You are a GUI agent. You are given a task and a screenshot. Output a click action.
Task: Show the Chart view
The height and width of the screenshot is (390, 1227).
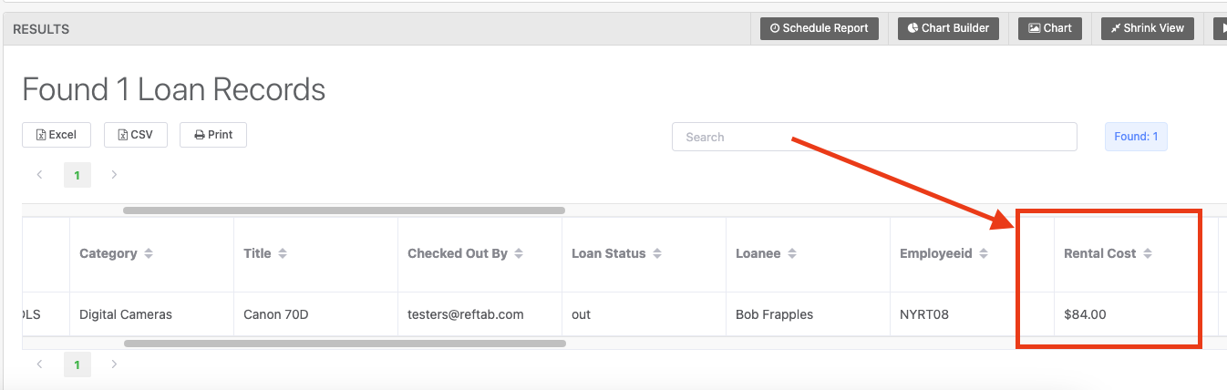click(1050, 28)
